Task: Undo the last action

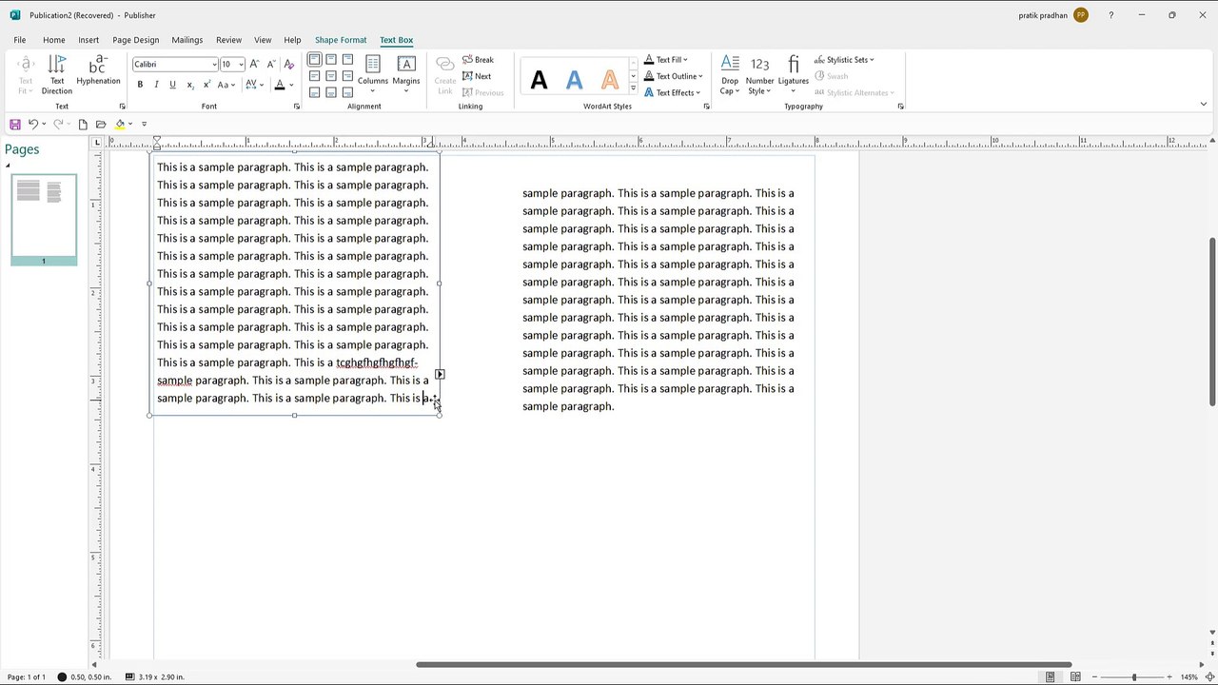Action: click(32, 125)
